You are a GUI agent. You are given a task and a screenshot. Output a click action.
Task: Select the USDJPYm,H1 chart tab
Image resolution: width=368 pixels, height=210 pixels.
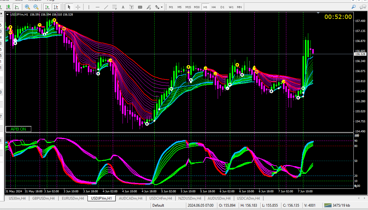click(102, 198)
